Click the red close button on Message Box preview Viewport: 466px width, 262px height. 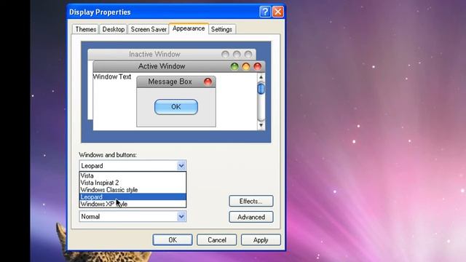point(208,82)
